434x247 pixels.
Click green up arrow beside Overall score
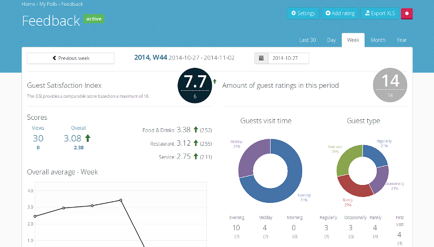tap(88, 138)
